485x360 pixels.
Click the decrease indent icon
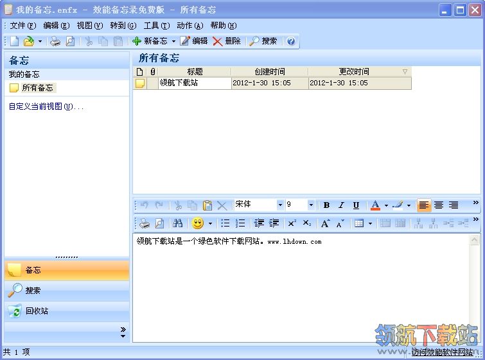tap(260, 223)
